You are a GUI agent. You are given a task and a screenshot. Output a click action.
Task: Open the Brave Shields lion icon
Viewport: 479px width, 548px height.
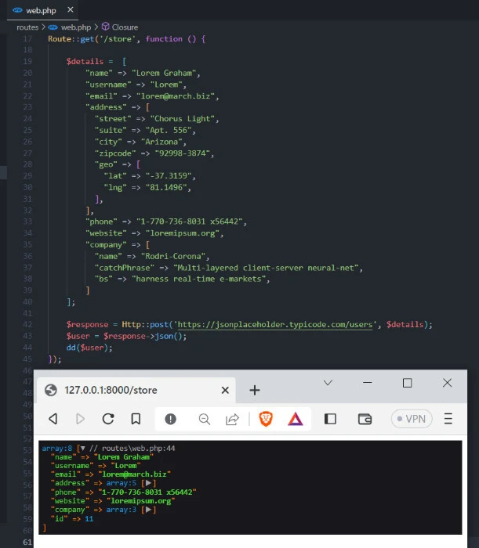click(266, 419)
